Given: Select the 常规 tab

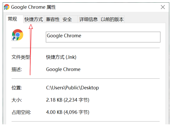Looking at the screenshot, I should coord(15,19).
